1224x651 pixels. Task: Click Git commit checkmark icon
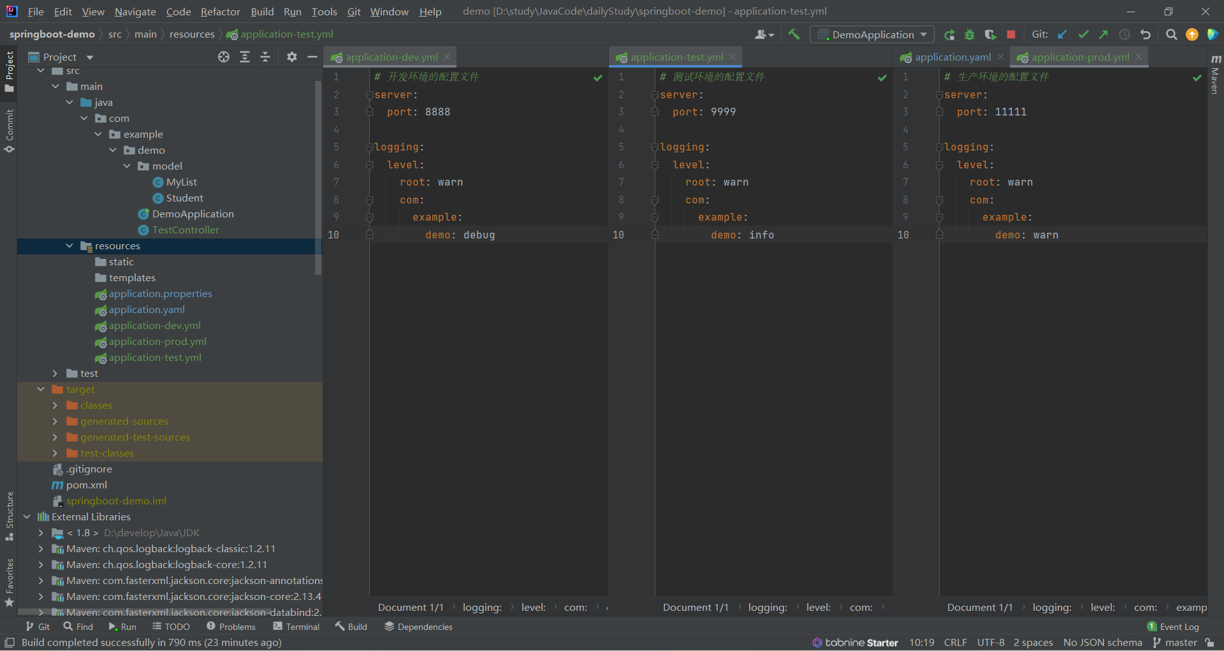click(x=1083, y=34)
